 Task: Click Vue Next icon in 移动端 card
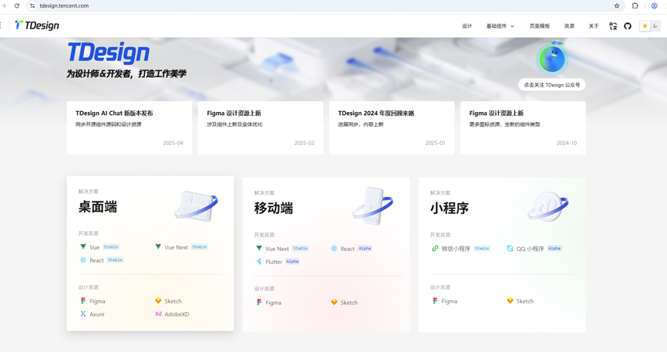[259, 248]
